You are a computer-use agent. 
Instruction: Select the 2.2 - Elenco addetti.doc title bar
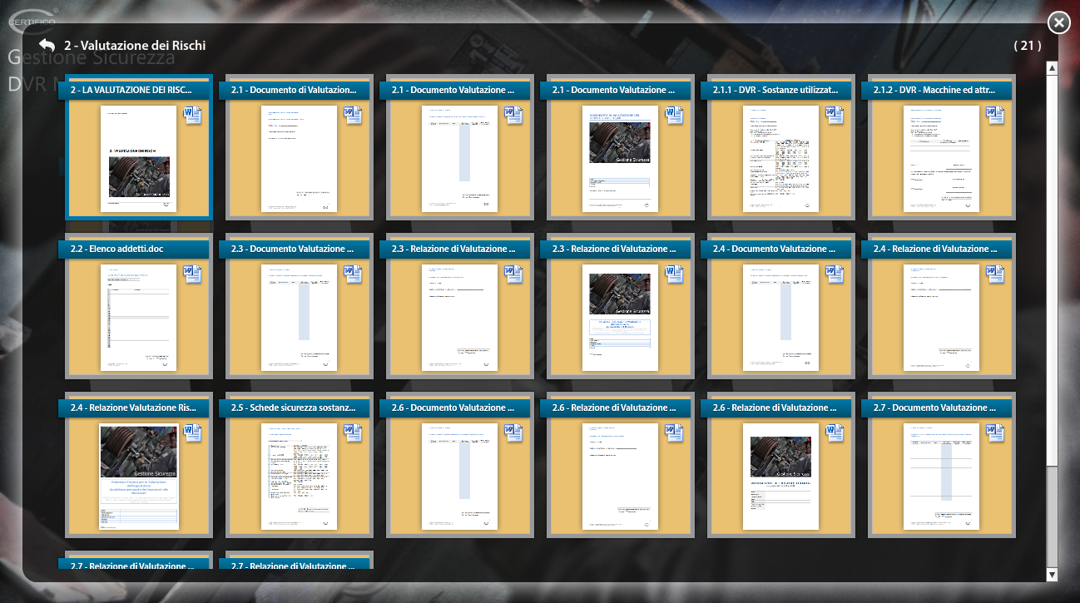tap(128, 249)
